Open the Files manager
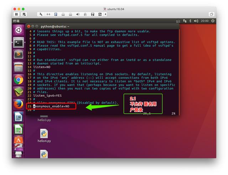 [x=19, y=67]
